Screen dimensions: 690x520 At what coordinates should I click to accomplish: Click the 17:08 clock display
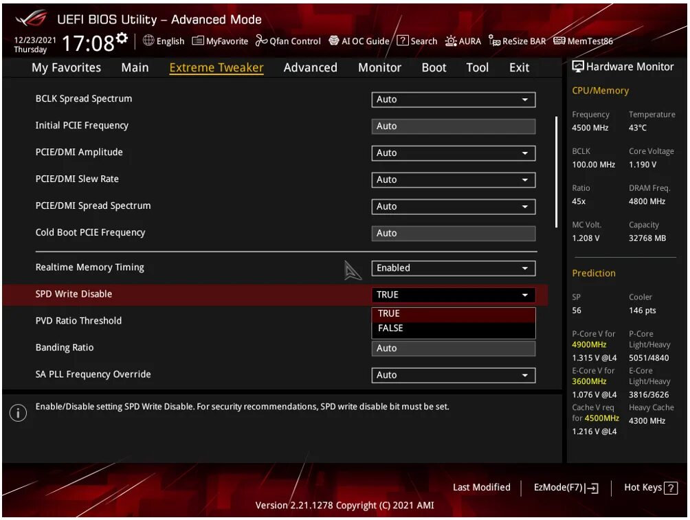89,43
